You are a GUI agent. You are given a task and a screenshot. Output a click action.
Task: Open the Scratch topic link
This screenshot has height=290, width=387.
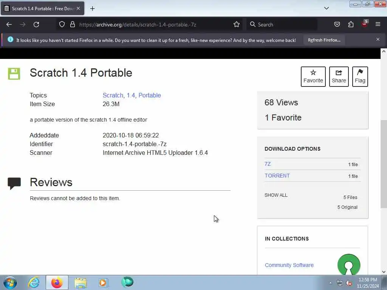(113, 95)
